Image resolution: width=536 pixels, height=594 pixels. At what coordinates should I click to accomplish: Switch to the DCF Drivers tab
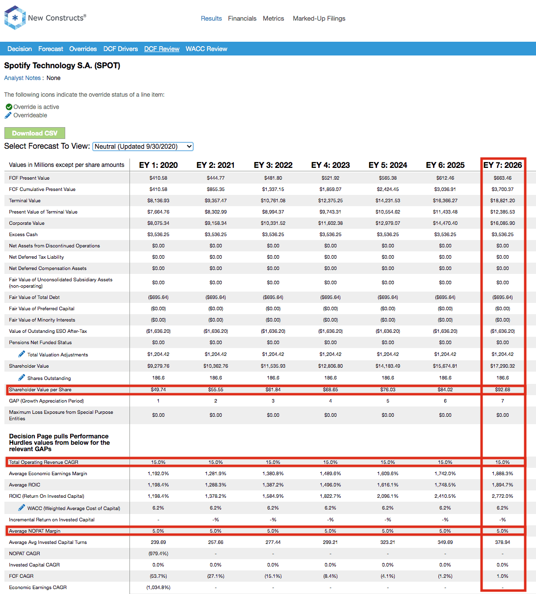pyautogui.click(x=121, y=49)
